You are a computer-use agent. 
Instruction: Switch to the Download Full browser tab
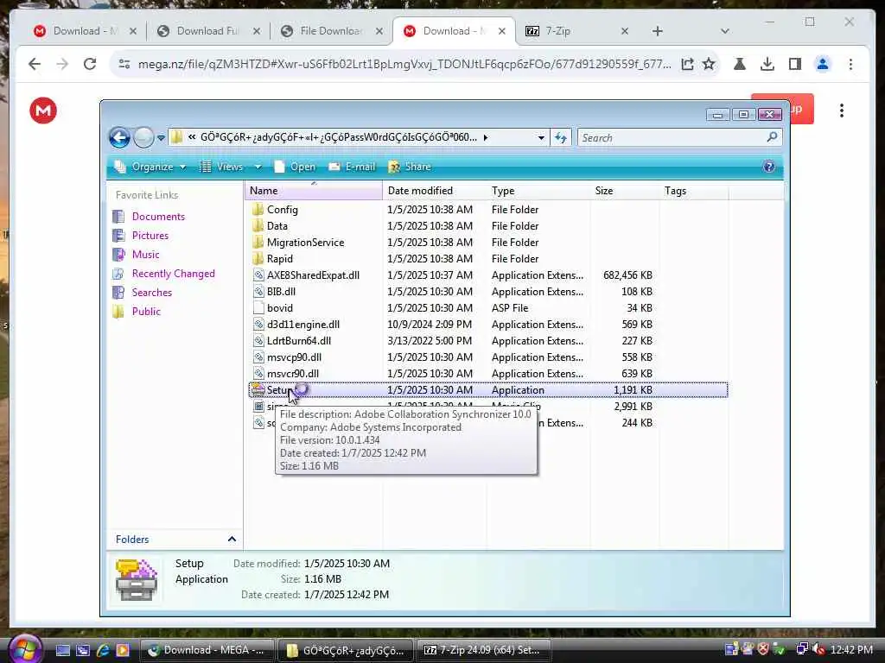pos(208,31)
